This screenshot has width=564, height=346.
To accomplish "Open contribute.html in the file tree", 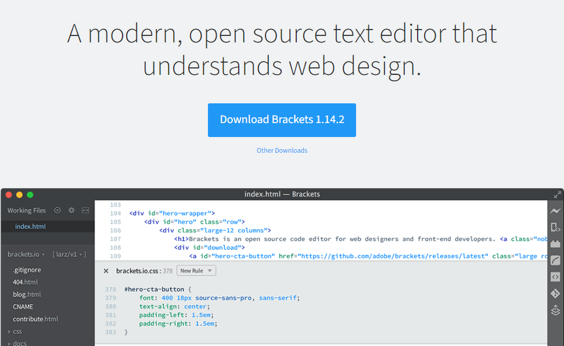I will pyautogui.click(x=35, y=319).
